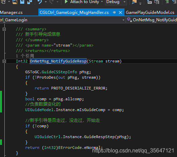Click the Undo arrow icon
177x157 pixels.
coord(40,2)
